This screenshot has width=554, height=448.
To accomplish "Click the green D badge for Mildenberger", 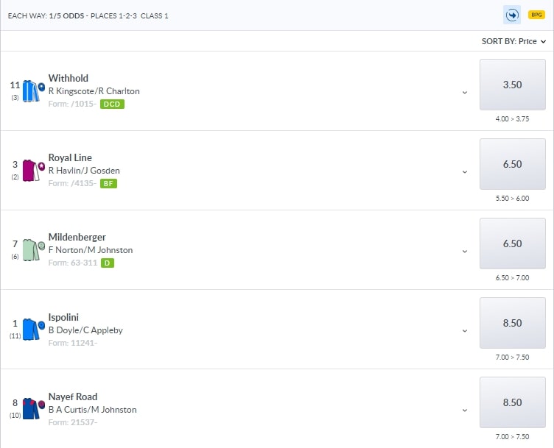I will [107, 263].
